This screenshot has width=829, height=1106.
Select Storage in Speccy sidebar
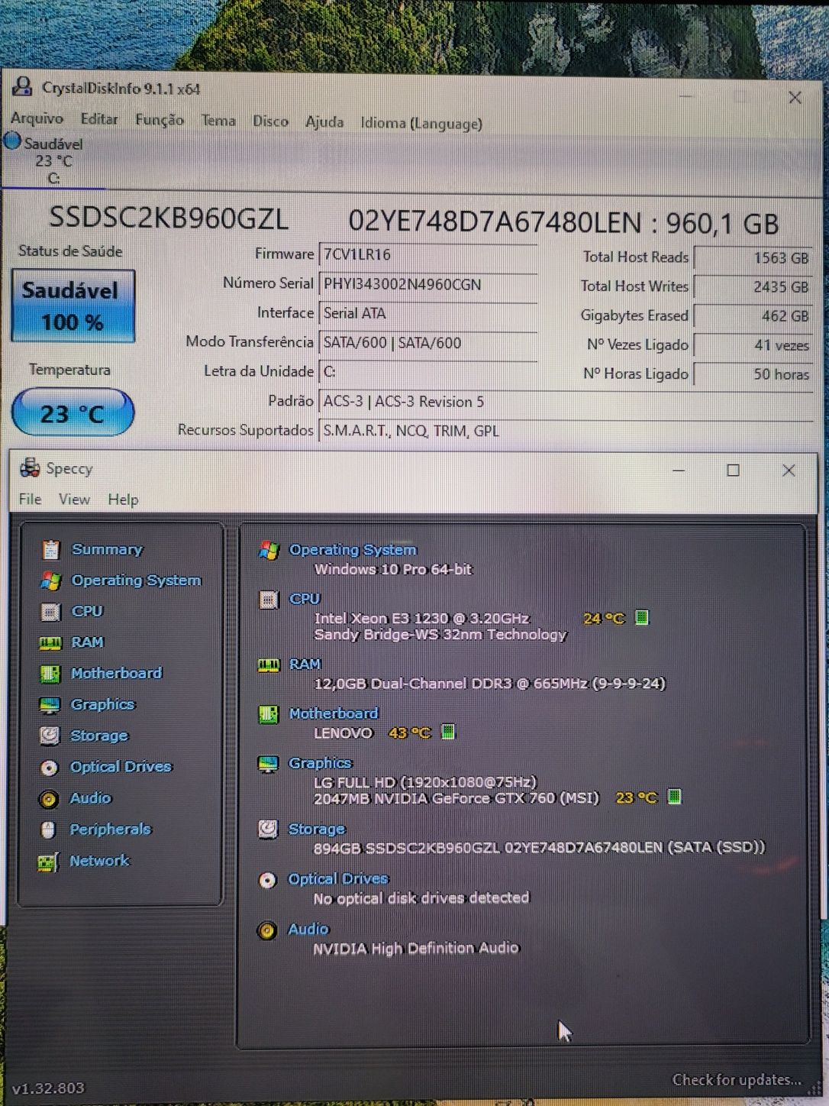click(x=99, y=736)
